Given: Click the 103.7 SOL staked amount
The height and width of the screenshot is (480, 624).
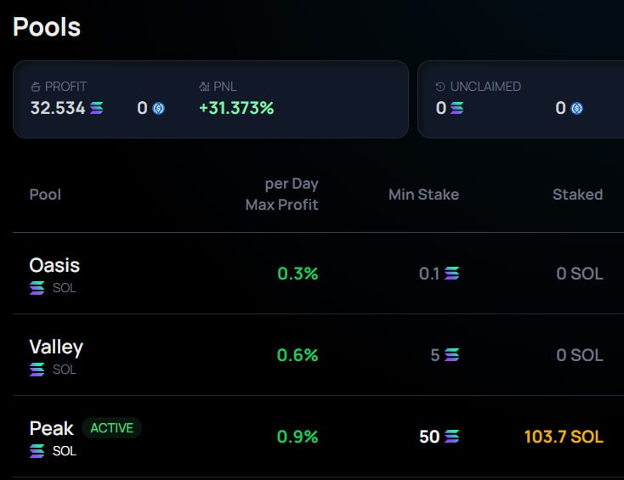Looking at the screenshot, I should pyautogui.click(x=564, y=437).
